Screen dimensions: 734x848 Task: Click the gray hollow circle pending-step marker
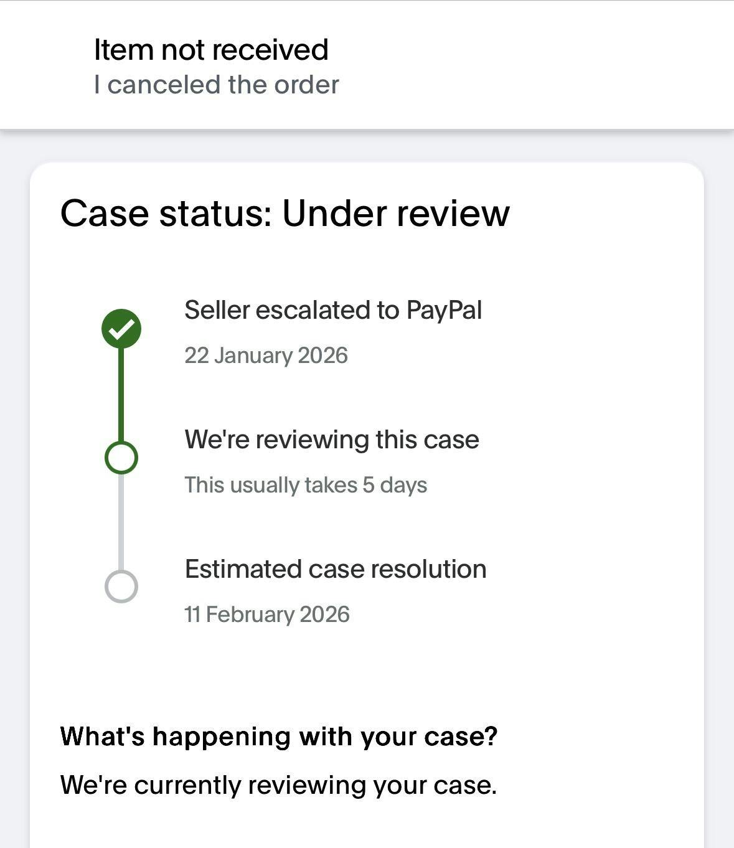(121, 587)
